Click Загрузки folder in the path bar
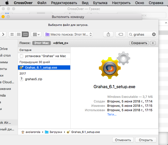This screenshot has width=168, height=145. pos(53,132)
